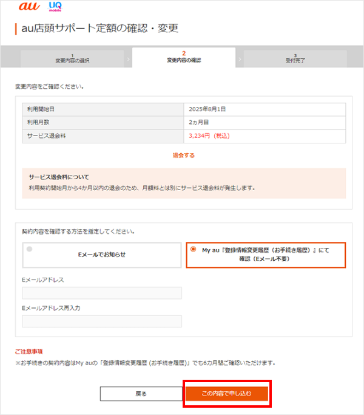Image resolution: width=364 pixels, height=415 pixels.
Task: Click the chevron before step 3
Action: pyautogui.click(x=240, y=60)
